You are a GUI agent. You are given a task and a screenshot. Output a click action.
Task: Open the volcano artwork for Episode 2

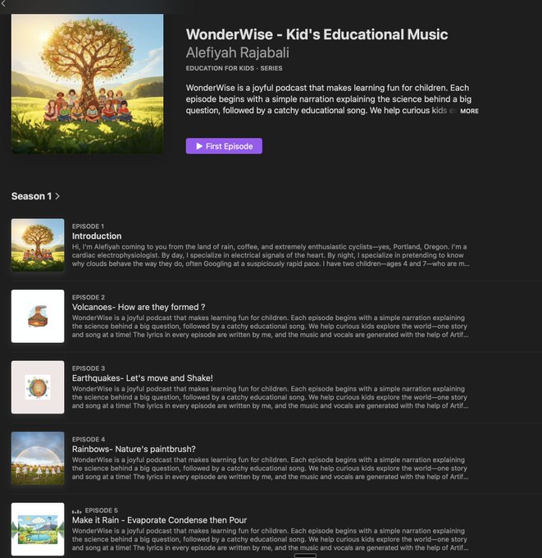(38, 316)
